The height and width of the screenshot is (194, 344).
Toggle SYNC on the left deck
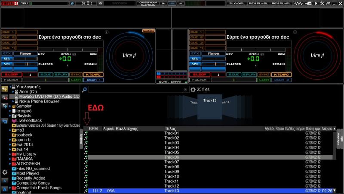point(76,75)
